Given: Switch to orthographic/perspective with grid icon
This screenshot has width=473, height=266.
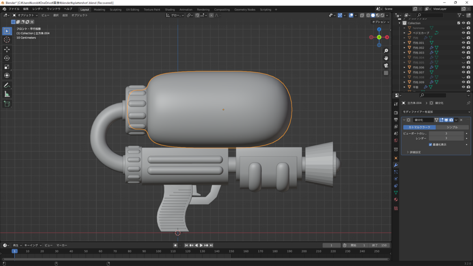Looking at the screenshot, I should tap(386, 73).
